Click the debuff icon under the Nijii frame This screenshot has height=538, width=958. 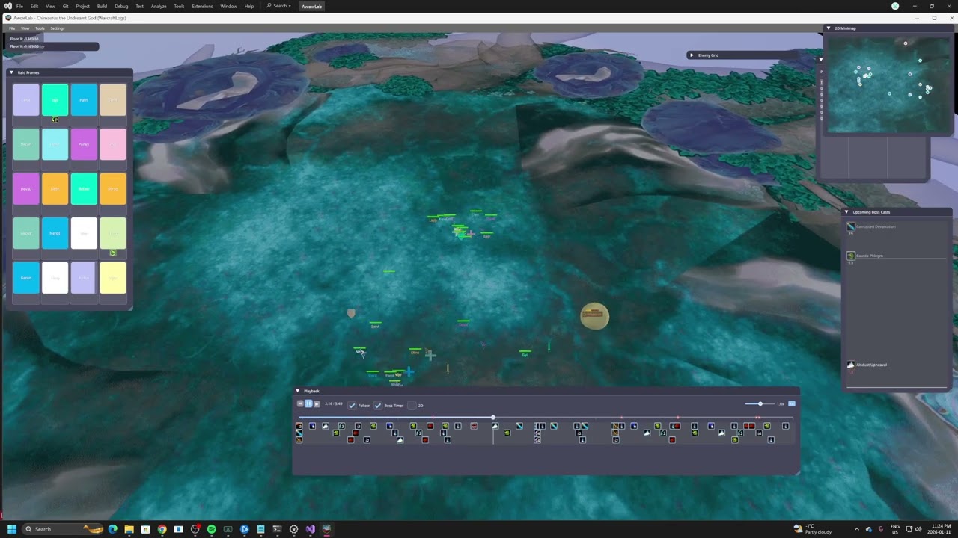coord(55,120)
